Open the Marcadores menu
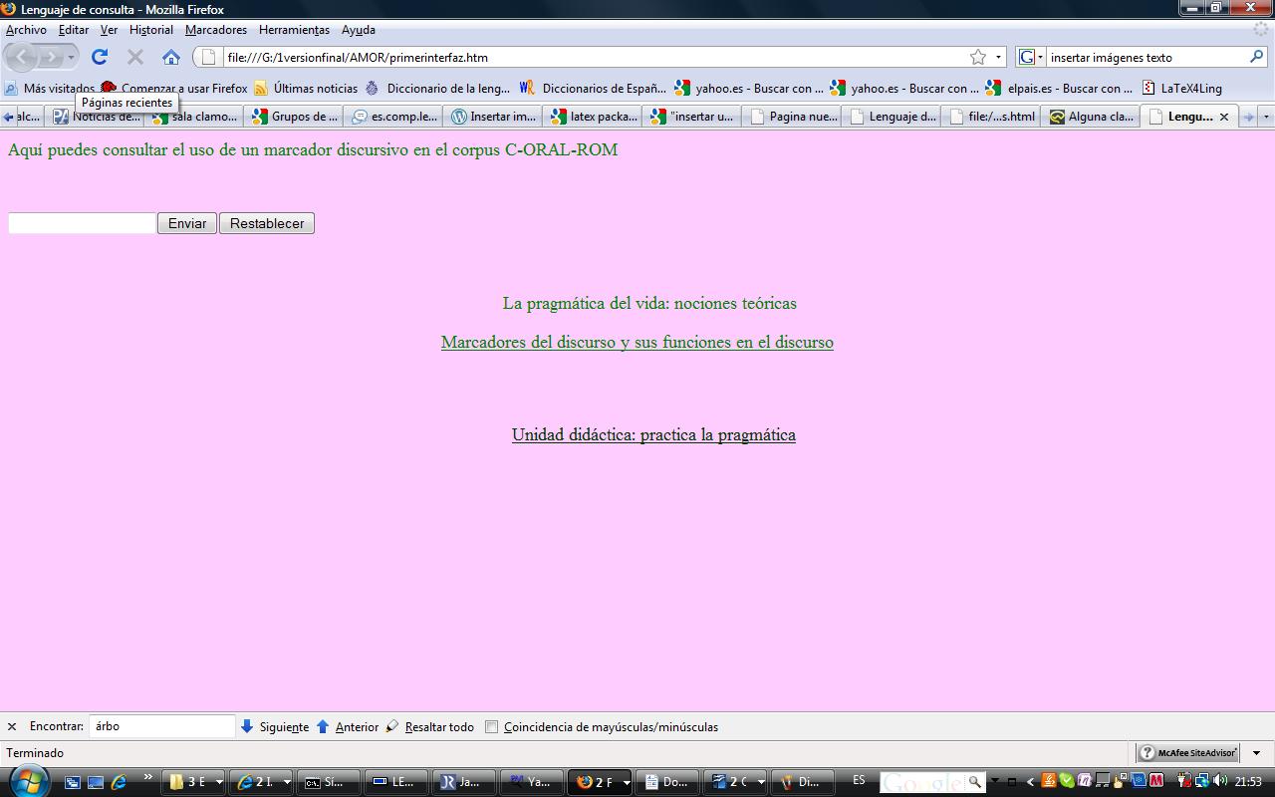 [x=215, y=30]
